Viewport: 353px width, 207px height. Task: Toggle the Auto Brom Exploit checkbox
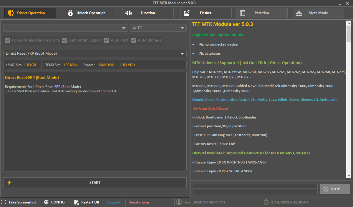(x=65, y=40)
